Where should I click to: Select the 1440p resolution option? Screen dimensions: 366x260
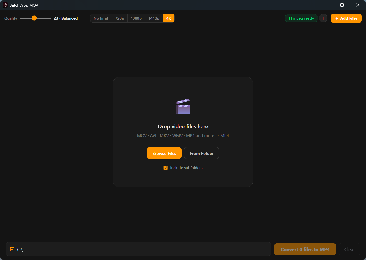coord(154,18)
